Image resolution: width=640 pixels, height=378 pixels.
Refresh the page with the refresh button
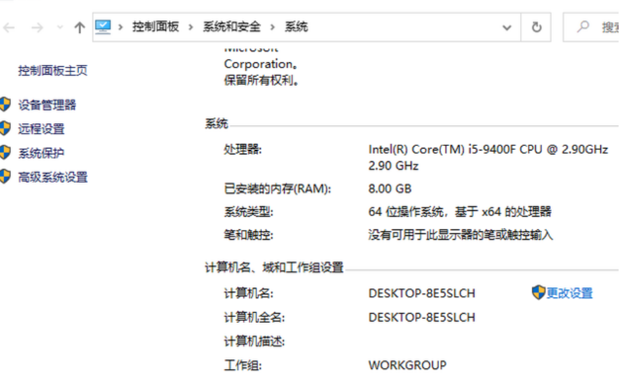click(536, 27)
